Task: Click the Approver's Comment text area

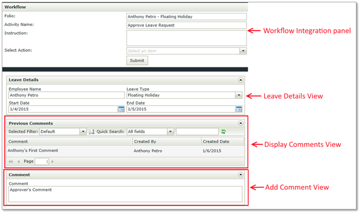Action: [x=125, y=194]
